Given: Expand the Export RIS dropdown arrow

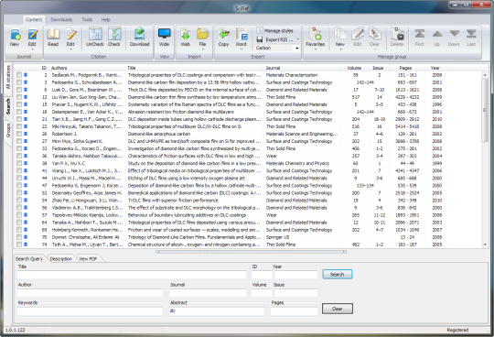Looking at the screenshot, I should coord(297,39).
